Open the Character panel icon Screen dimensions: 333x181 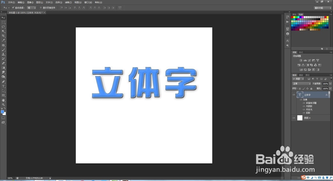click(x=288, y=41)
